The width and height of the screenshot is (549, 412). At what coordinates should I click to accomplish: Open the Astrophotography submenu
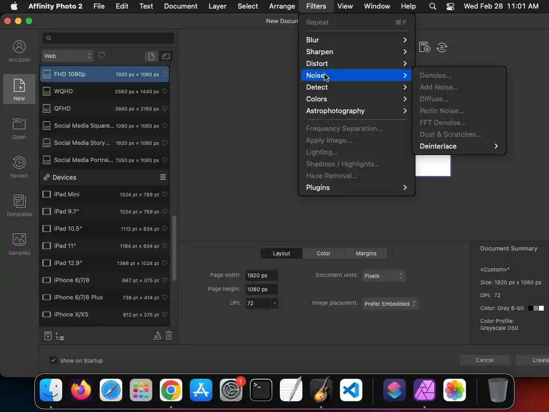[356, 111]
